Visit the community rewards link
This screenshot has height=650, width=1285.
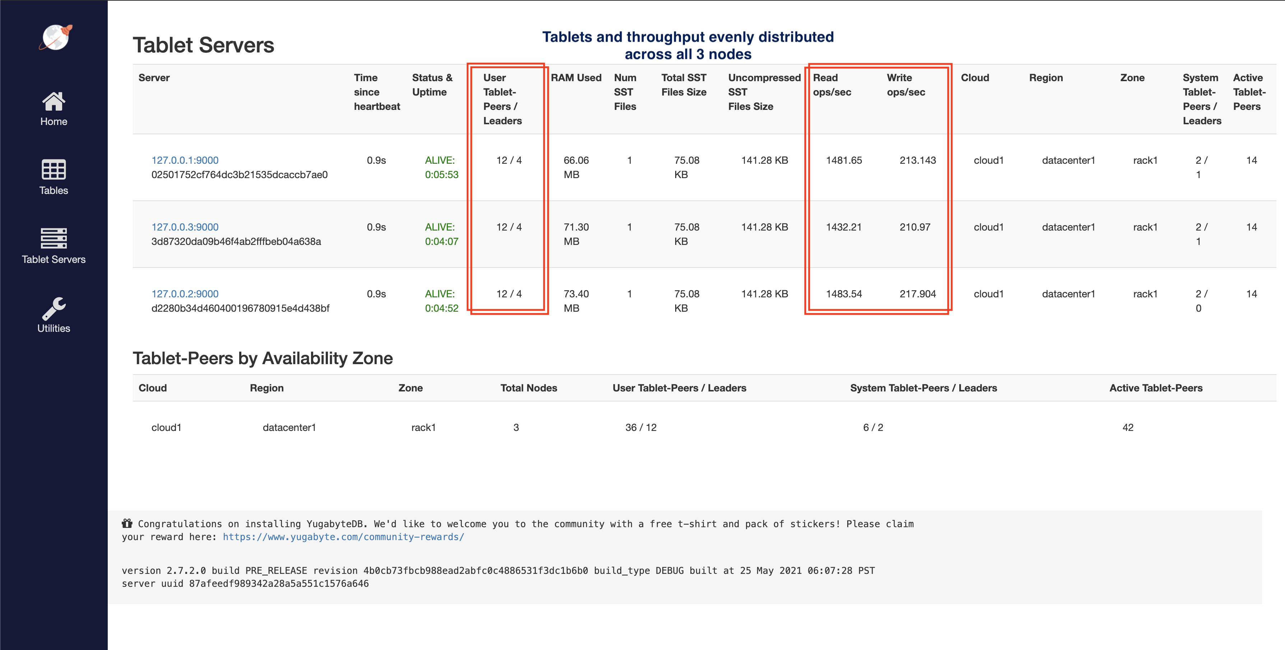click(x=342, y=537)
